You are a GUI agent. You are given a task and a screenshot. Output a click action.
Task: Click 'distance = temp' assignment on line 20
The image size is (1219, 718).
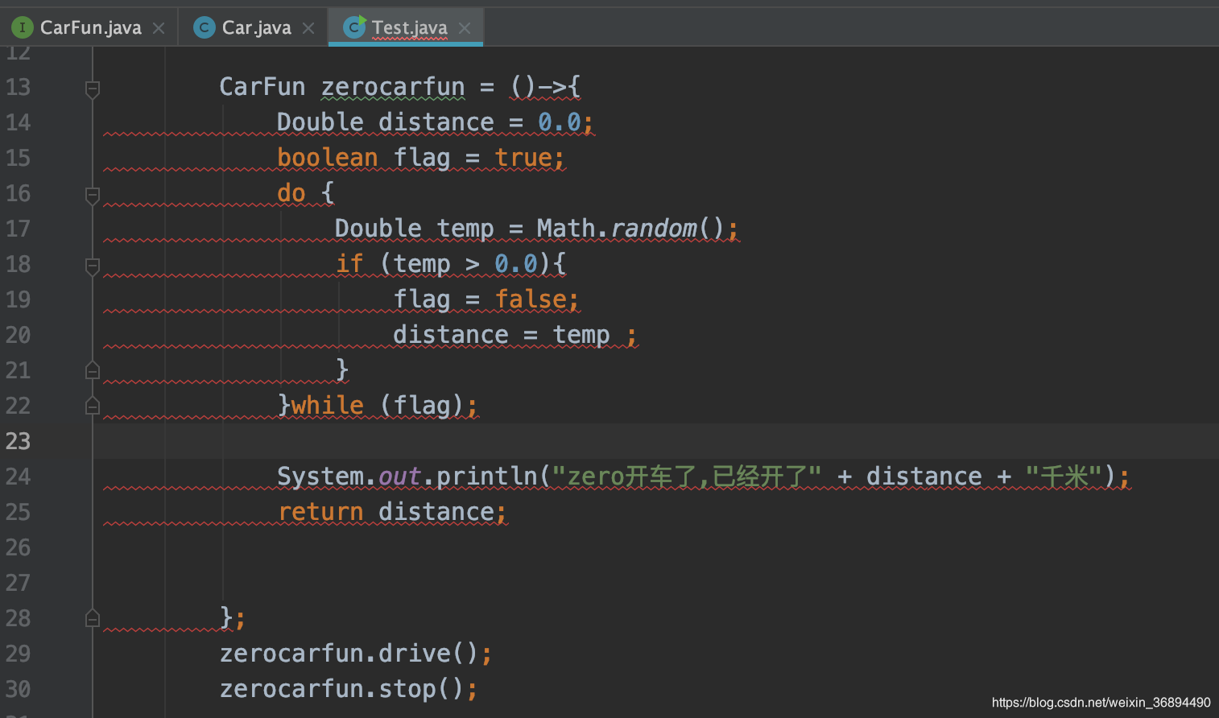point(502,335)
